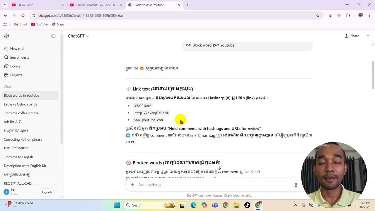Click the site information icon

pos(33,16)
